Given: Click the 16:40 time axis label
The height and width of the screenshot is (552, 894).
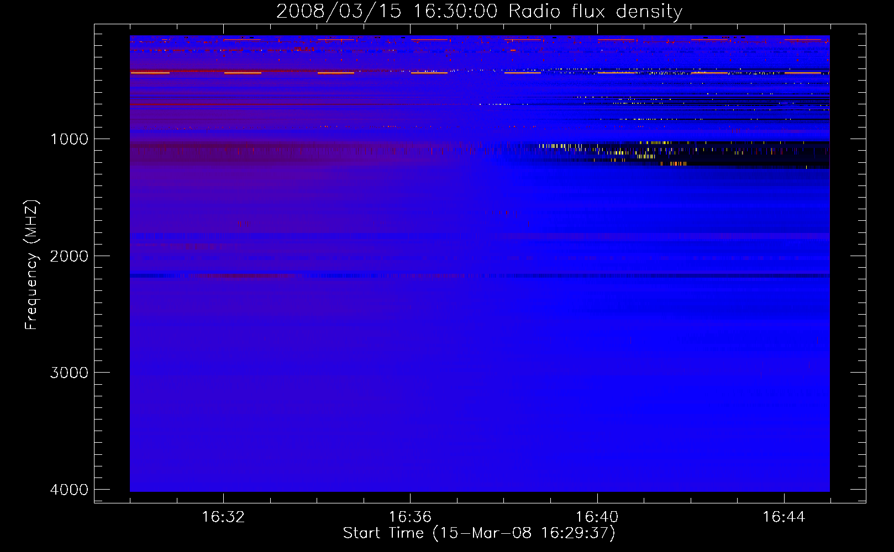Looking at the screenshot, I should click(597, 517).
